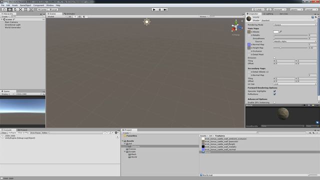The width and height of the screenshot is (320, 180).
Task: Toggle scene audio button in Scene toolbar
Action: tap(79, 16)
